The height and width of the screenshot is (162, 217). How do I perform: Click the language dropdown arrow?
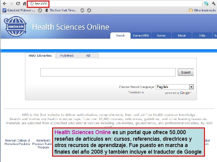pyautogui.click(x=191, y=87)
